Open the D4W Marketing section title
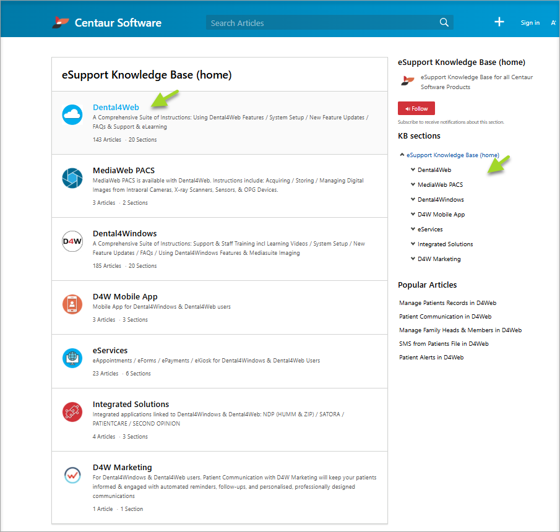Image resolution: width=560 pixels, height=532 pixels. tap(122, 468)
